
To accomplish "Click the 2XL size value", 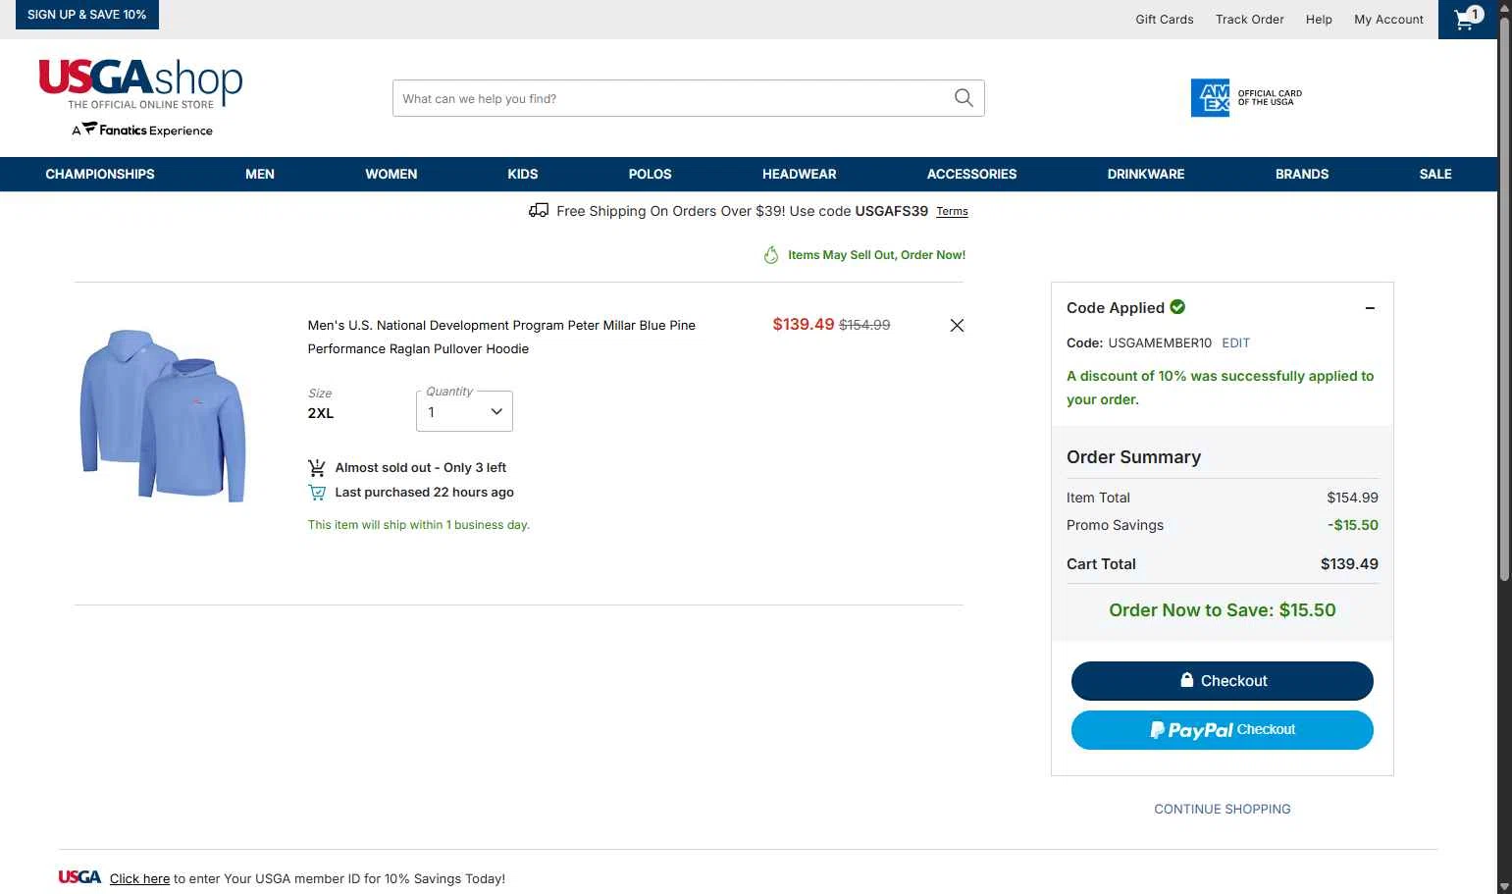I will pyautogui.click(x=321, y=413).
